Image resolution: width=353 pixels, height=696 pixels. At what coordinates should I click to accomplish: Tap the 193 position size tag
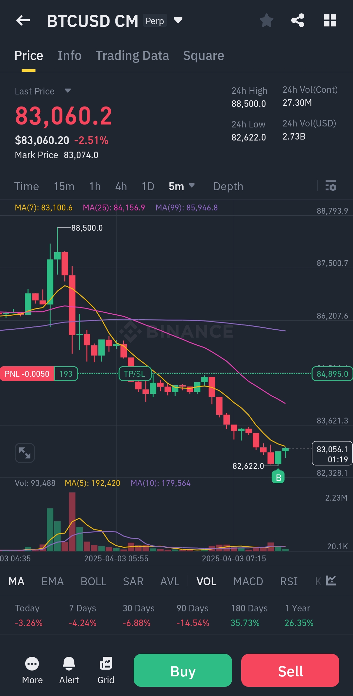point(66,374)
